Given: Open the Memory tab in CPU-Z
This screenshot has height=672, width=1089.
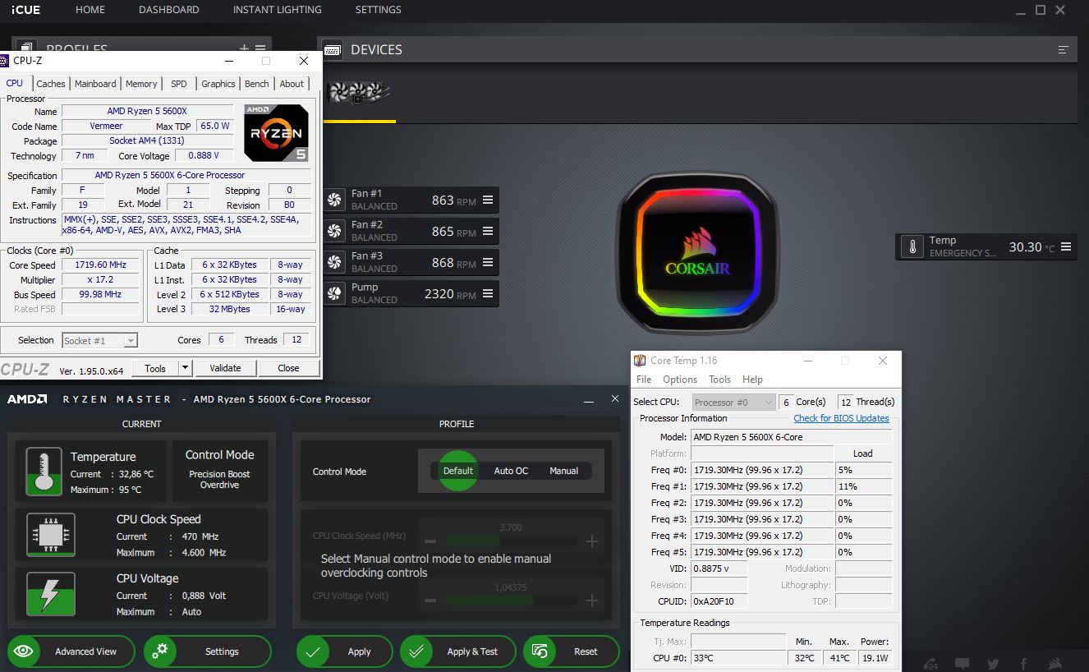Looking at the screenshot, I should coord(141,84).
